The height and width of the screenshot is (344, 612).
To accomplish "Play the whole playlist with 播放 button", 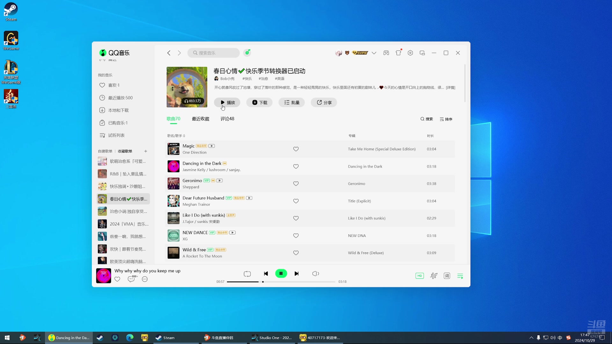I will point(227,103).
